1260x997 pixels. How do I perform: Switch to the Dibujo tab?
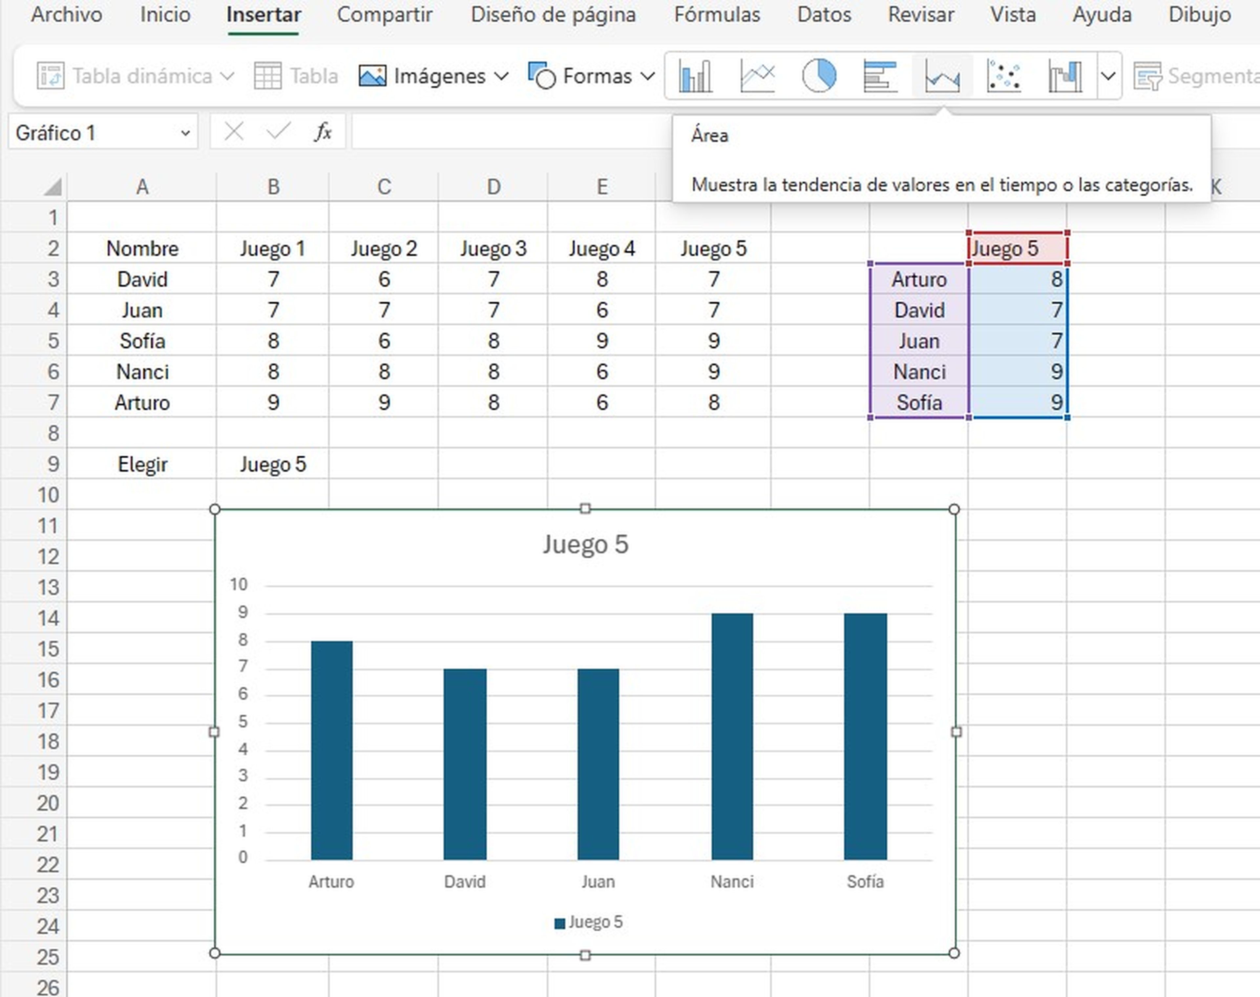[x=1199, y=14]
